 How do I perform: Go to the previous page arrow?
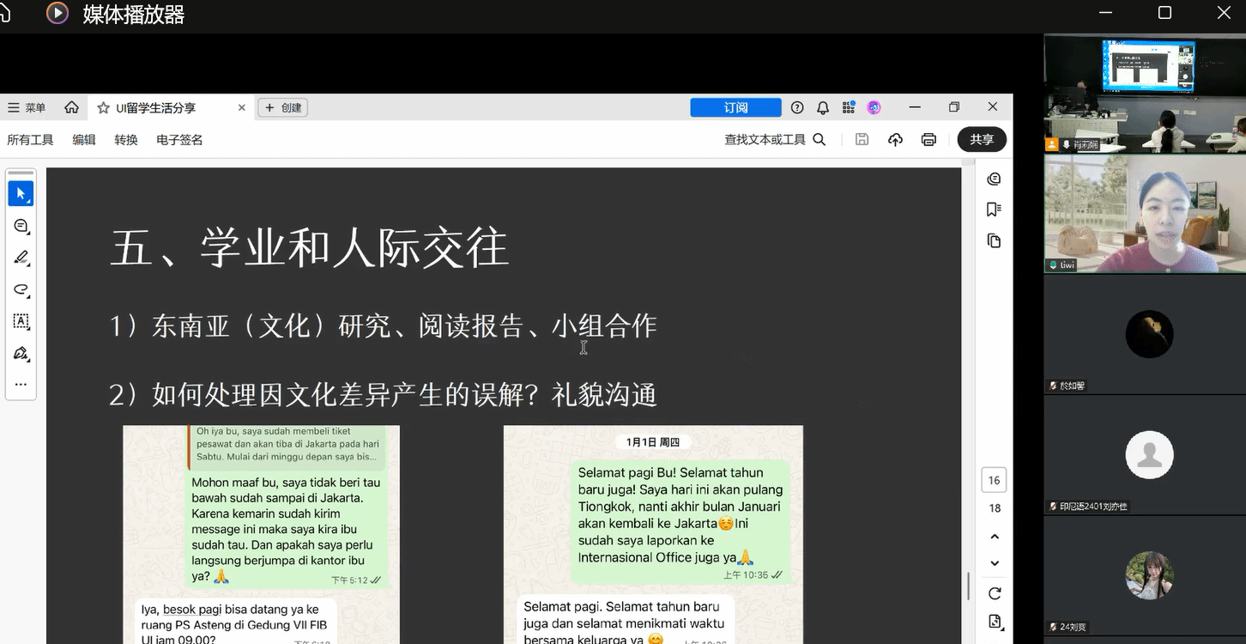click(x=995, y=537)
